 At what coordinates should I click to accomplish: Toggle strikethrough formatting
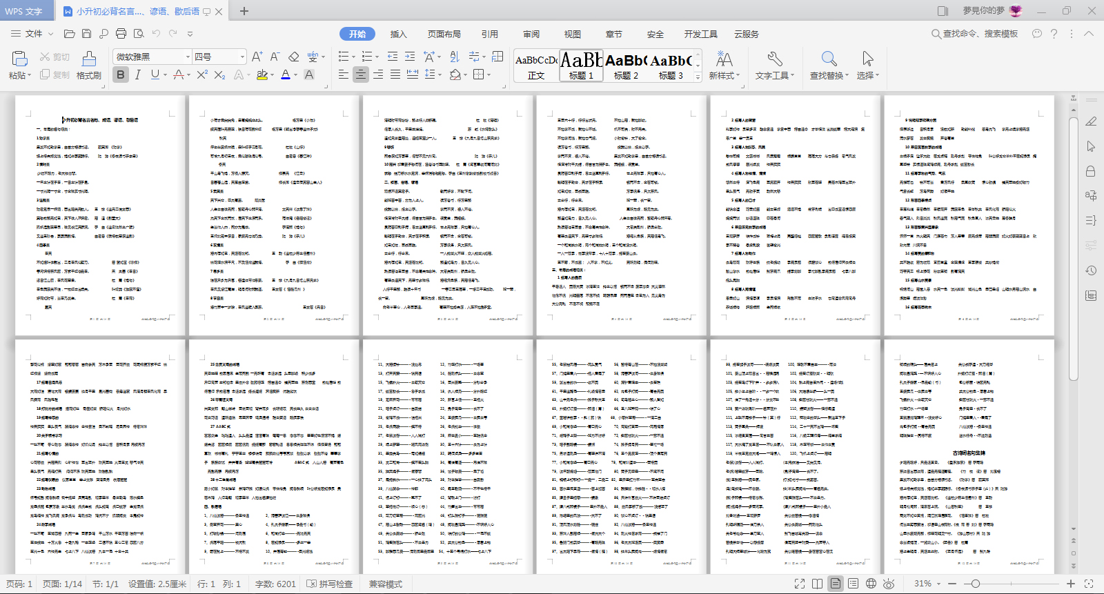point(179,75)
